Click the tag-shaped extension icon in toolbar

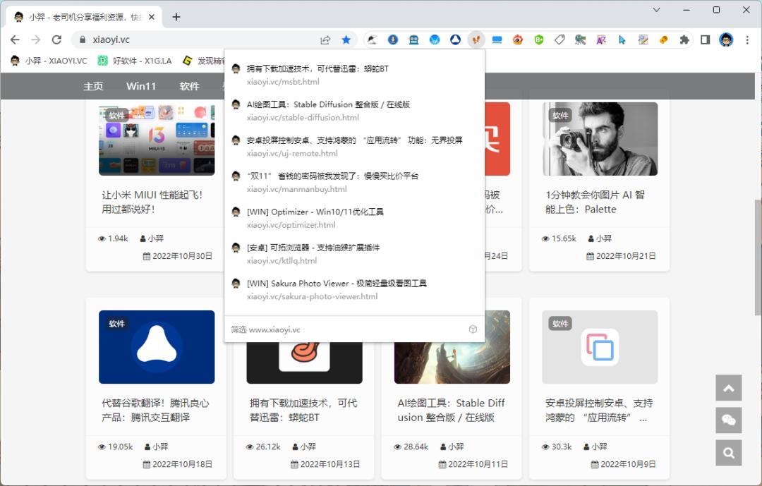[x=560, y=40]
